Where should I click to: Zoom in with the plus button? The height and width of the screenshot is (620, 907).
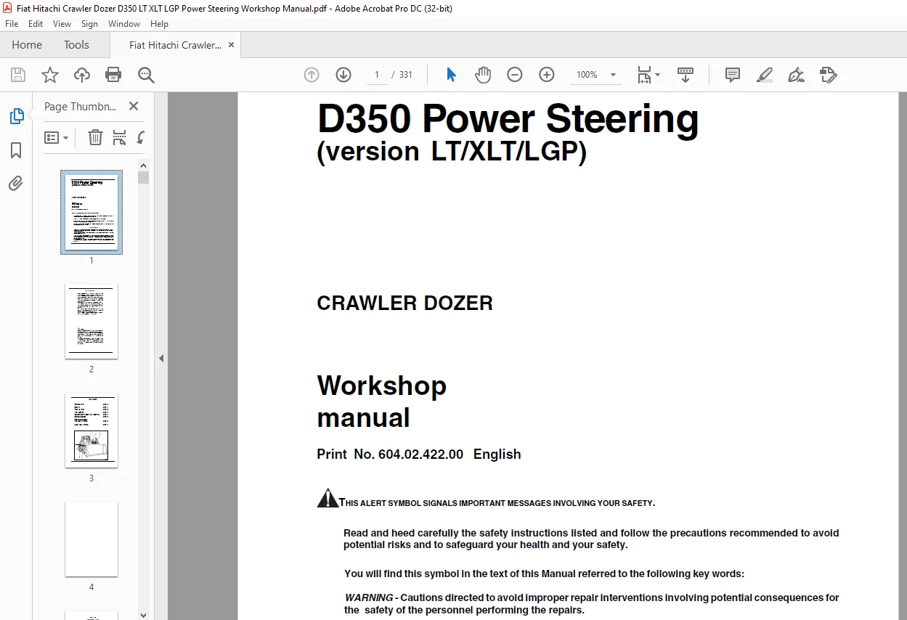click(547, 75)
